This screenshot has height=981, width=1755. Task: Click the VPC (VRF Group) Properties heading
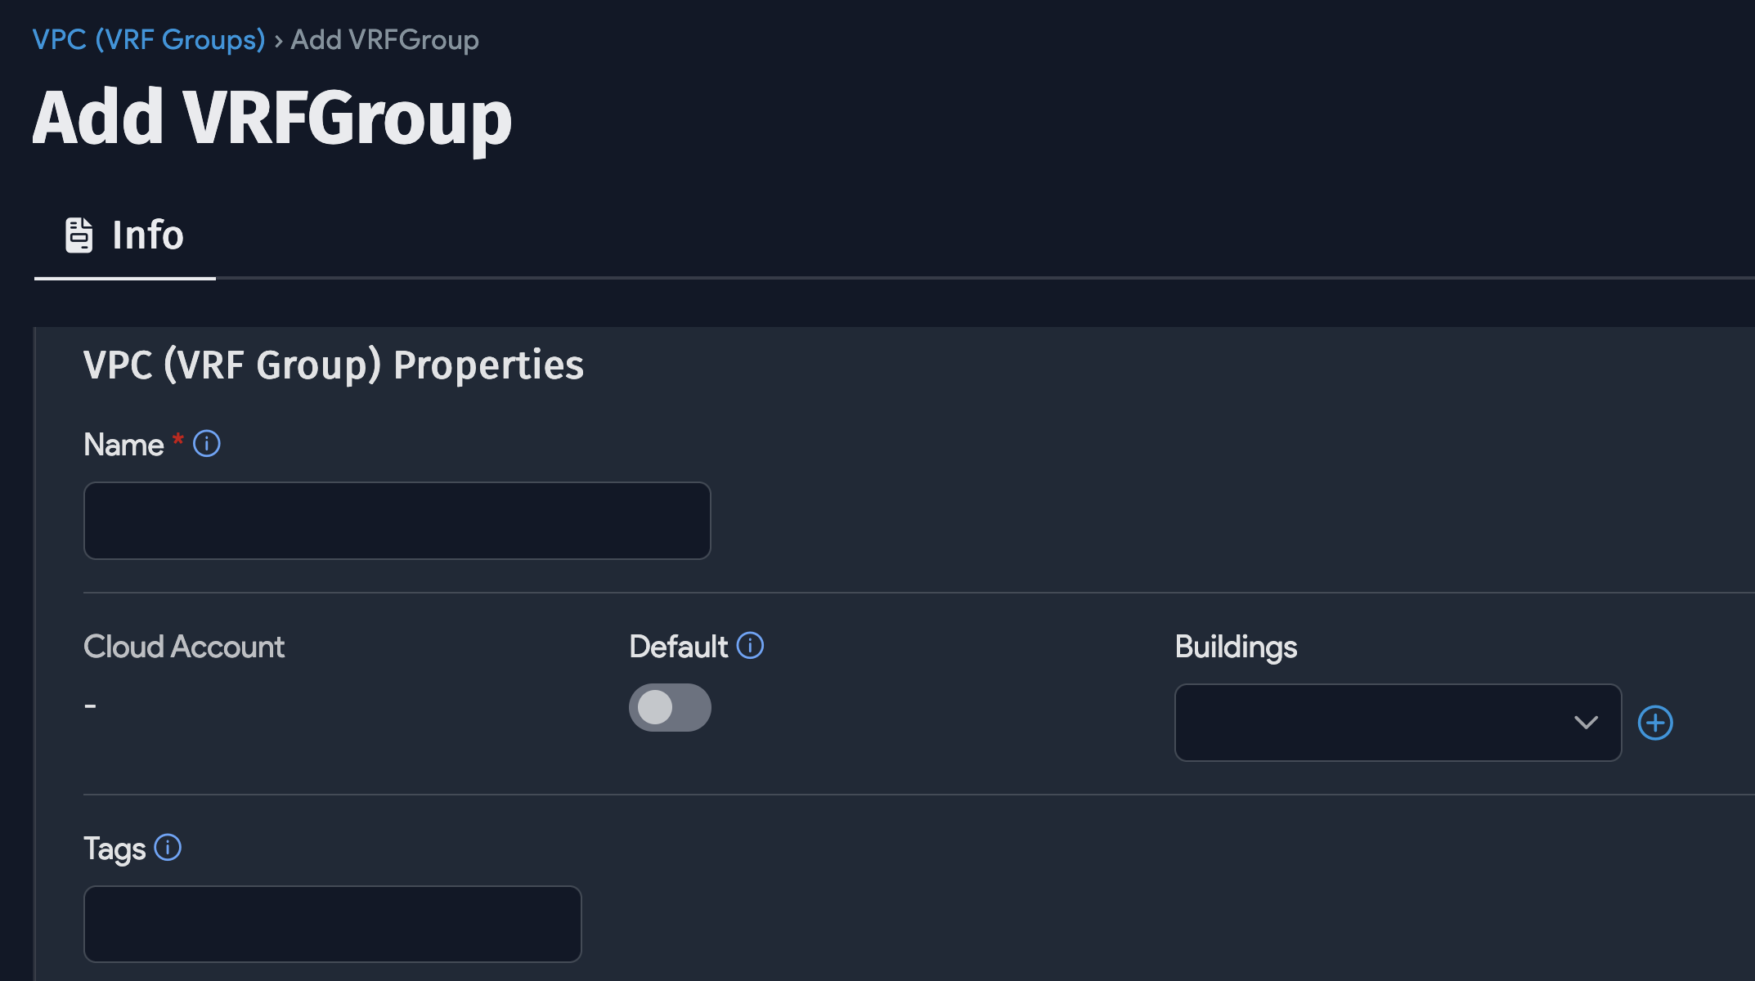click(333, 365)
